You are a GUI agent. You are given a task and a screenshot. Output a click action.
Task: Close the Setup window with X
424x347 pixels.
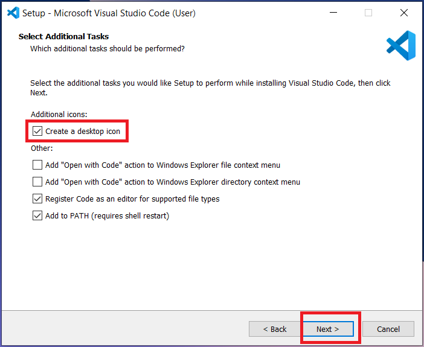coord(404,13)
